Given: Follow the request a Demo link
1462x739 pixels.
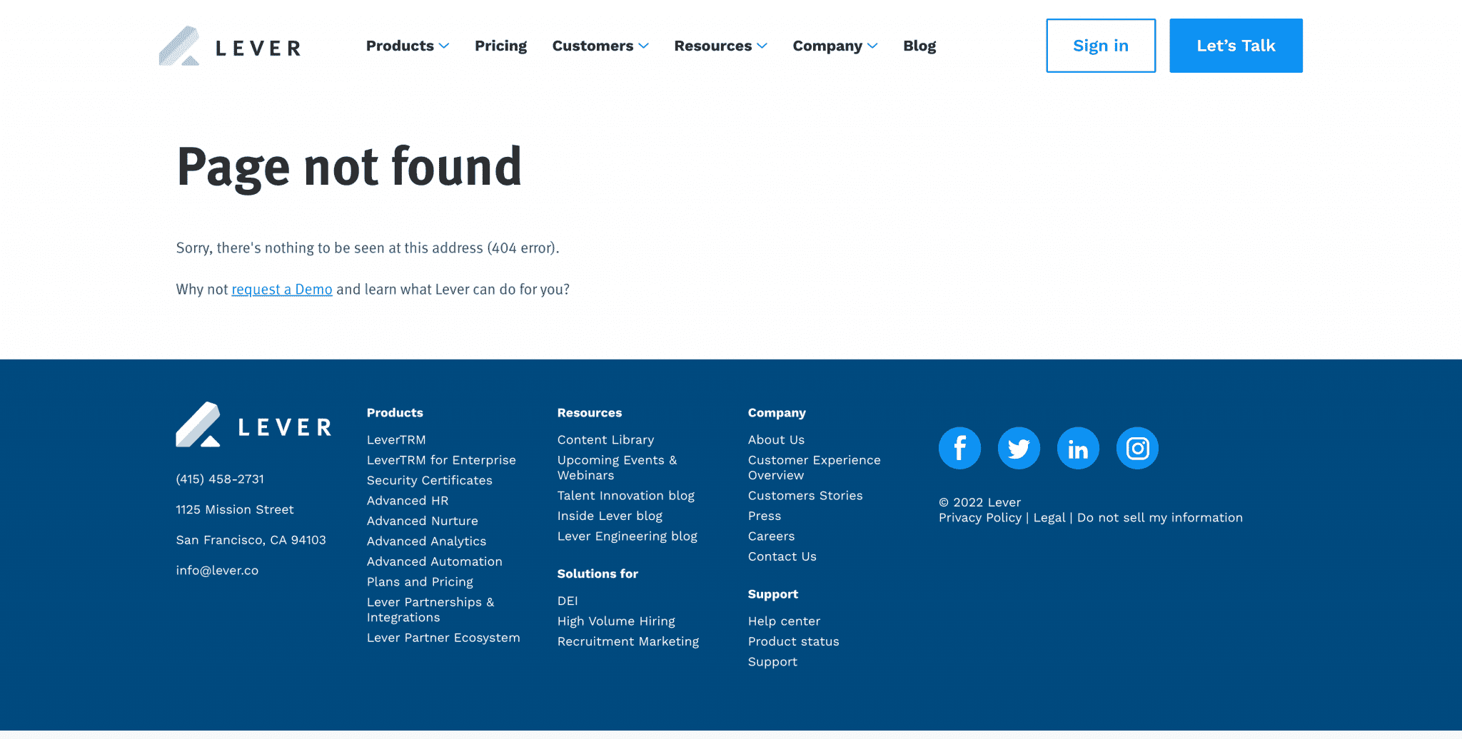Looking at the screenshot, I should (x=282, y=289).
